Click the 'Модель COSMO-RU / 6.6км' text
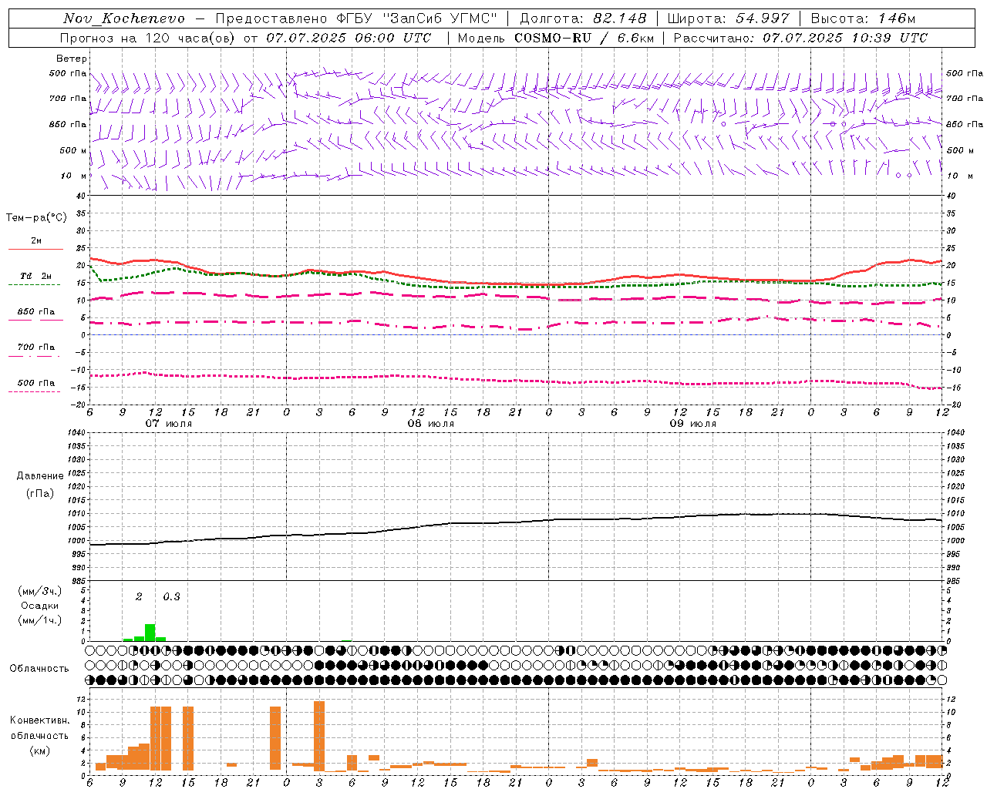This screenshot has height=789, width=987. click(556, 38)
